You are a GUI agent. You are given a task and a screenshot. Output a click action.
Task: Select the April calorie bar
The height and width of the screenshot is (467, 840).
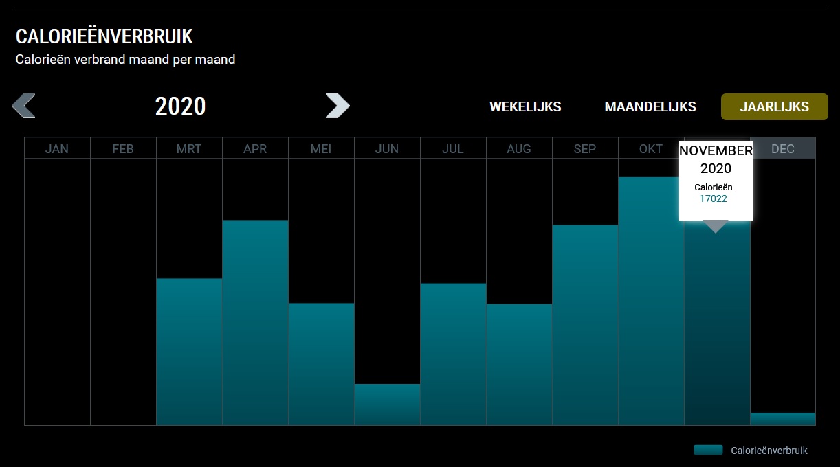coord(255,323)
